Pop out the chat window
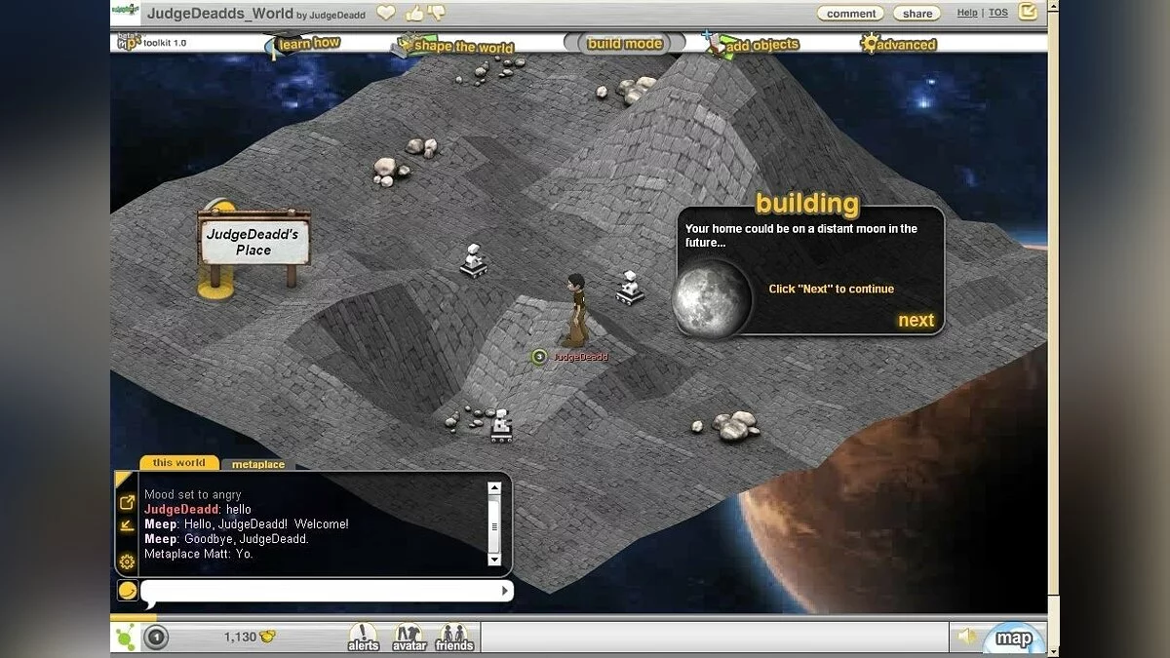Screen dimensions: 1170x658 tap(127, 503)
